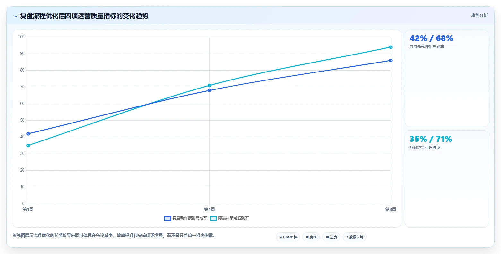Click the 数据卡片 chip
This screenshot has width=501, height=254.
[x=355, y=237]
